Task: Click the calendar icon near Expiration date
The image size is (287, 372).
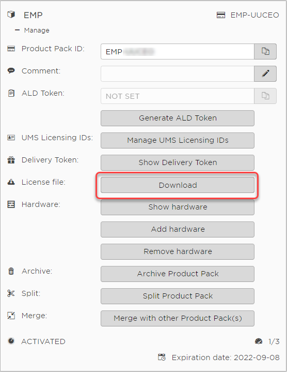Action: coord(162,357)
